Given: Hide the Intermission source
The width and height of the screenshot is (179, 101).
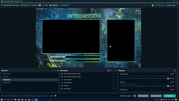Looking at the screenshot, I should point(115,89).
